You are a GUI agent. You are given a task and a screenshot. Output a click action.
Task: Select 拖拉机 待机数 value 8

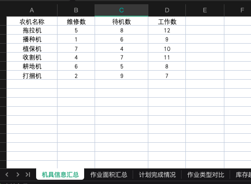pos(122,30)
